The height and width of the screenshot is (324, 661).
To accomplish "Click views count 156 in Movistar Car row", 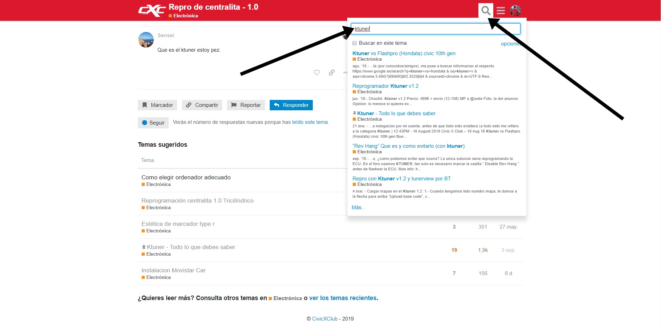I will tap(483, 273).
